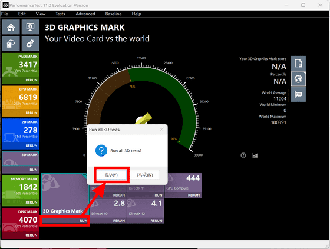Confirm with the はい(Y) button
330x249 pixels.
(111, 175)
